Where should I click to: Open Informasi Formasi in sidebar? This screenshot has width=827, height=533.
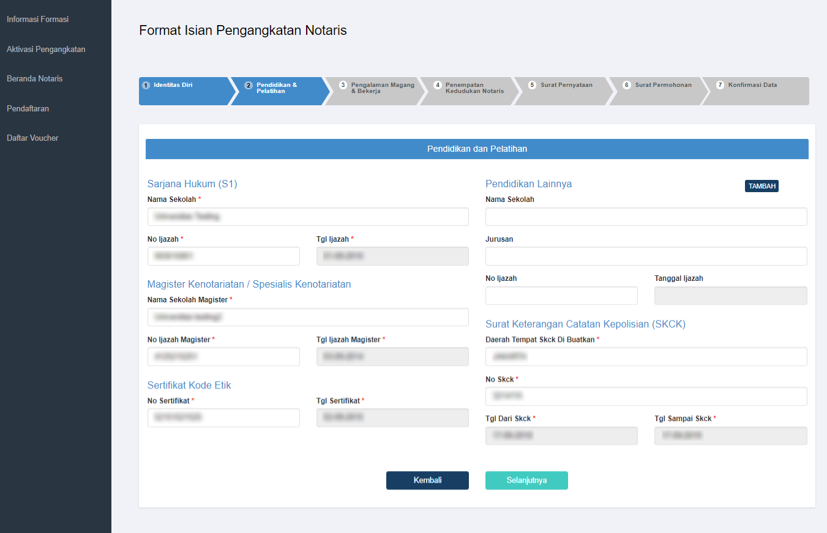(x=37, y=20)
